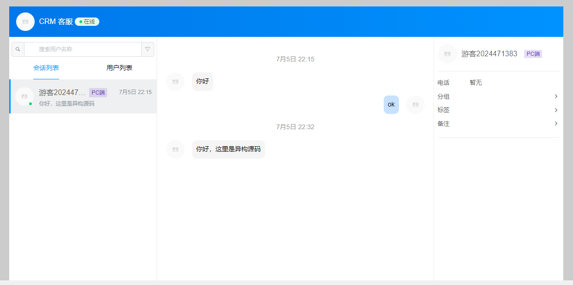Click avatar beside 你好，这里是异构源码 message
The width and height of the screenshot is (573, 285).
click(175, 149)
